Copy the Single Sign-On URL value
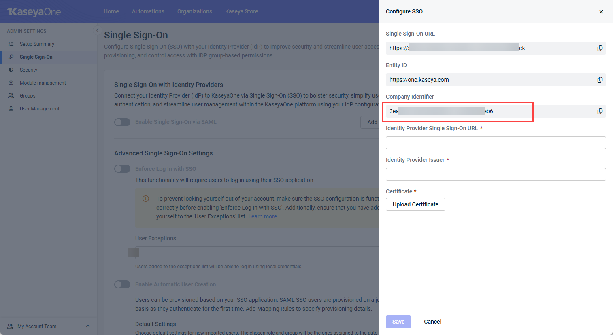 click(x=600, y=48)
